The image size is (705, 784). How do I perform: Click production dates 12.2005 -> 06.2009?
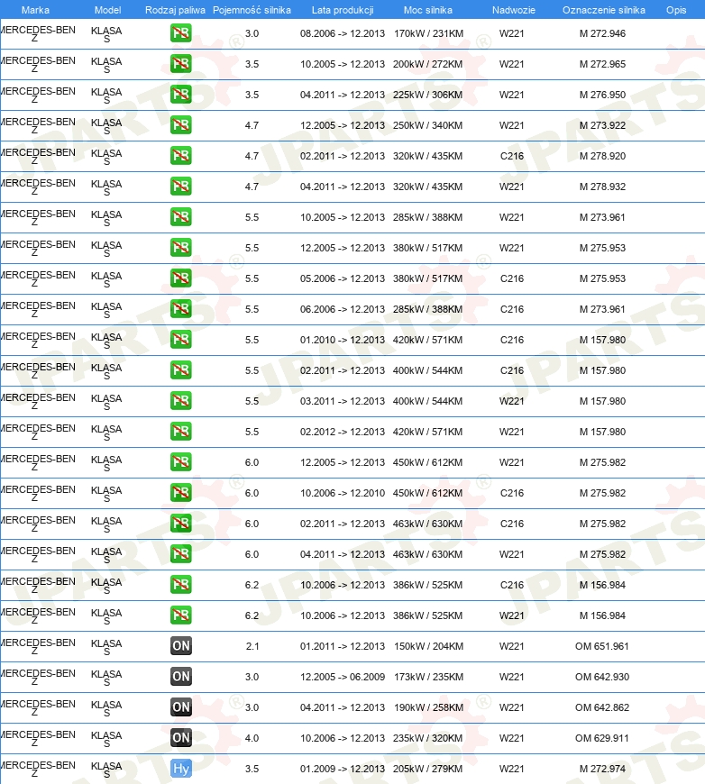343,677
